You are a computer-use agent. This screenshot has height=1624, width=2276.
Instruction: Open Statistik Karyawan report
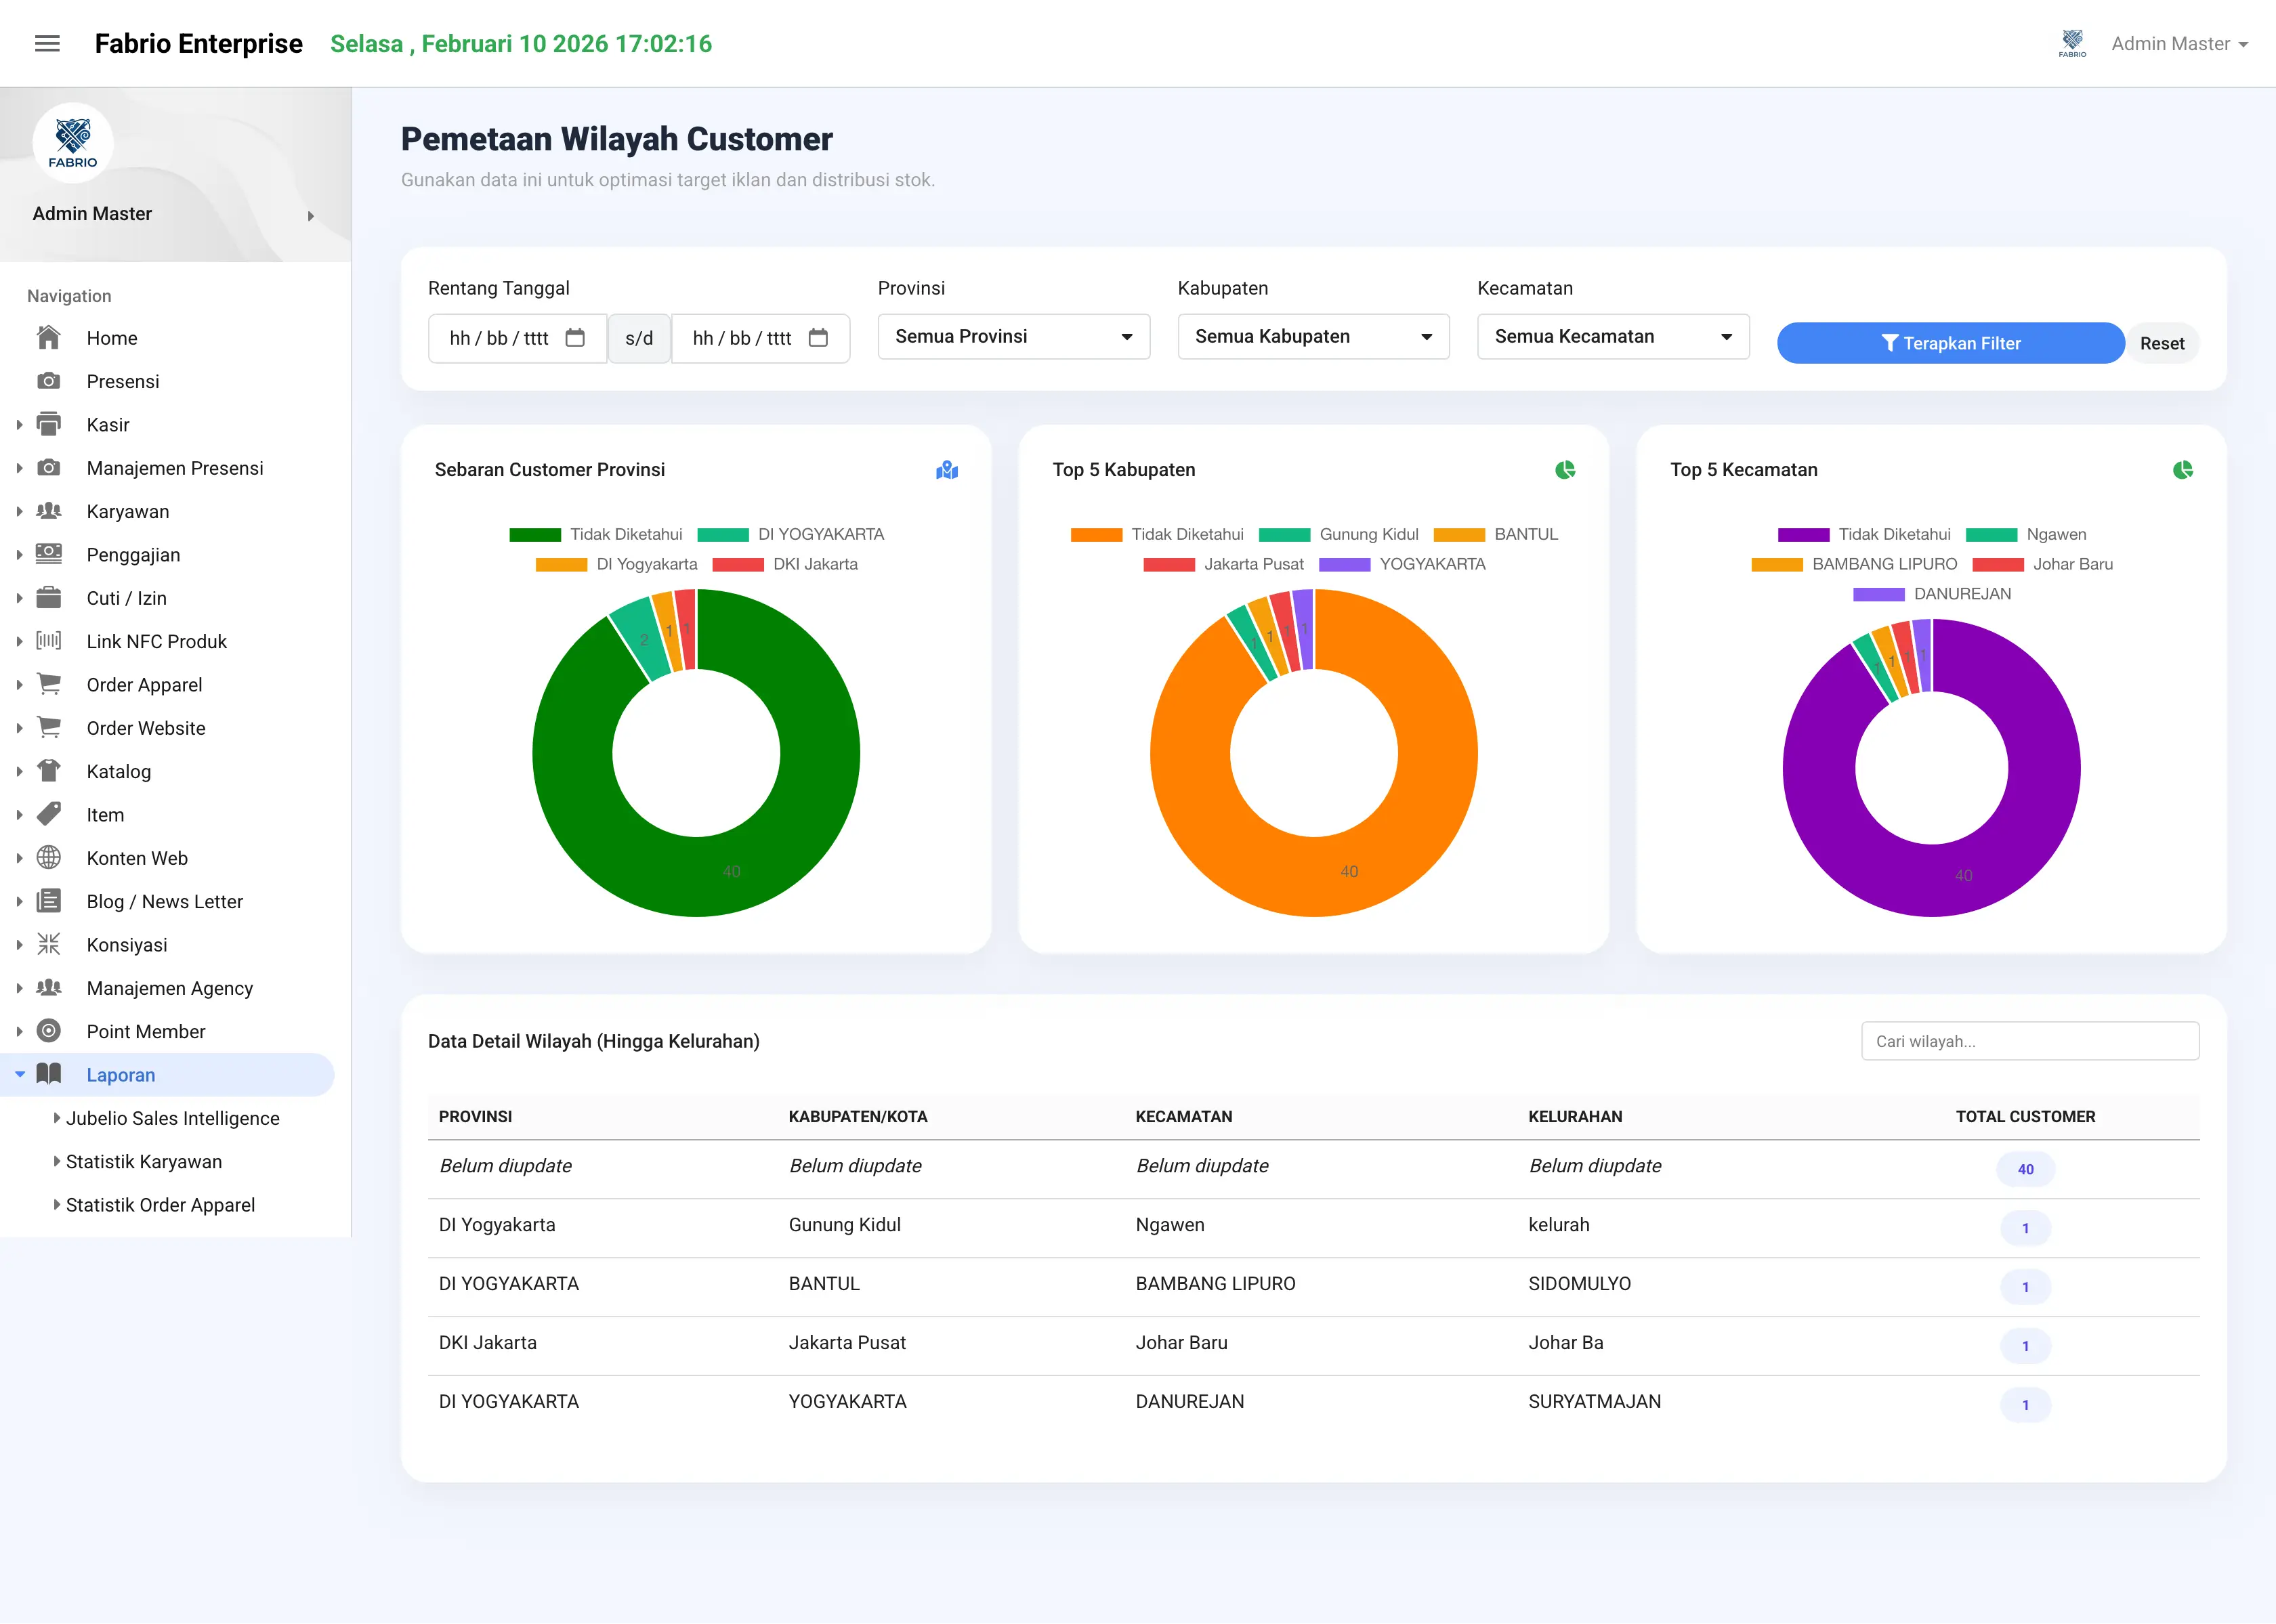coord(144,1161)
